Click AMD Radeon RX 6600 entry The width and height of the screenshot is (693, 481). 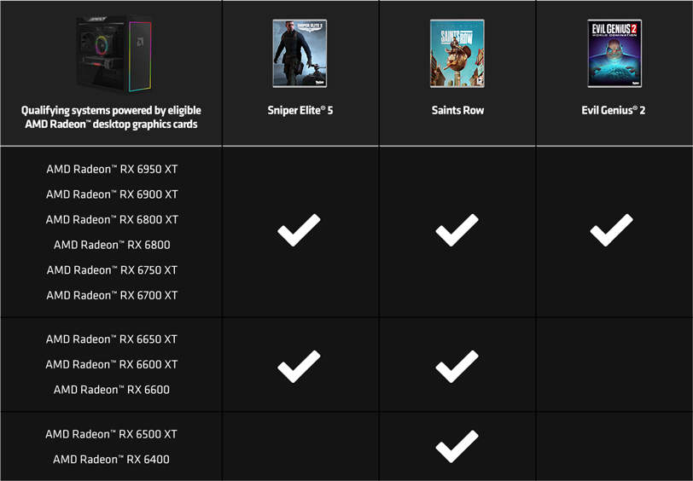click(x=111, y=390)
